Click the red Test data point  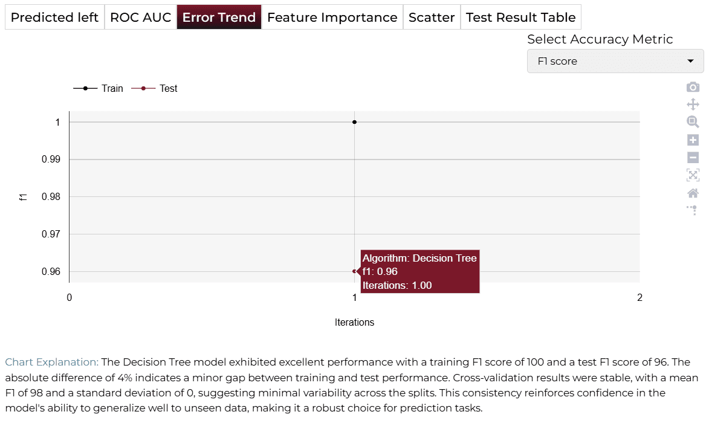pos(354,271)
